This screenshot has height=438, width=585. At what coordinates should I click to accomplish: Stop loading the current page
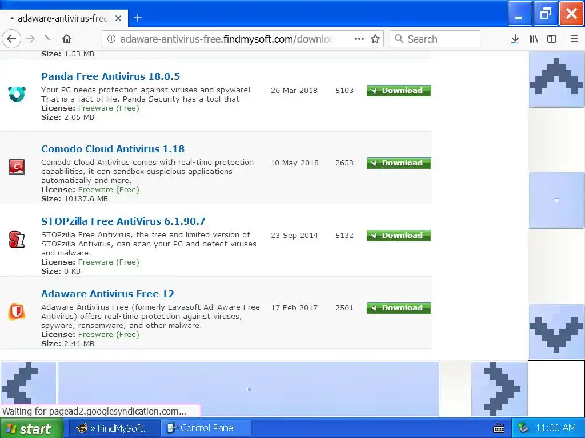point(47,38)
